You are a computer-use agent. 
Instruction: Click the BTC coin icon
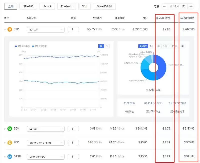click(9, 29)
